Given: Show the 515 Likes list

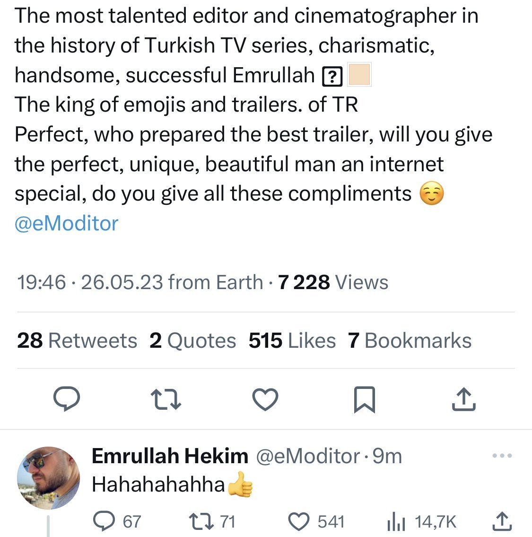Looking at the screenshot, I should coord(292,341).
